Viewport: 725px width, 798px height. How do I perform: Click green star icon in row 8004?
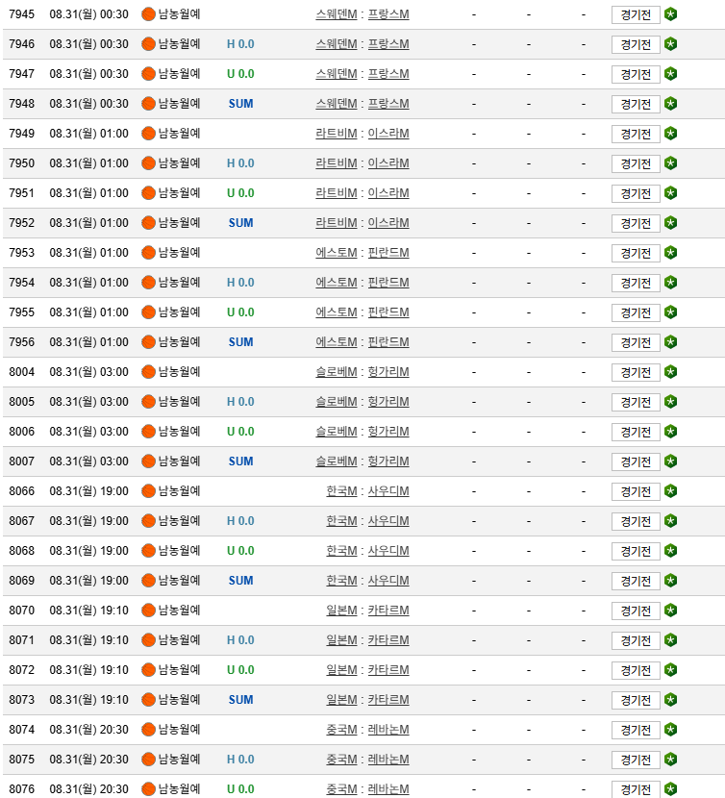point(670,372)
